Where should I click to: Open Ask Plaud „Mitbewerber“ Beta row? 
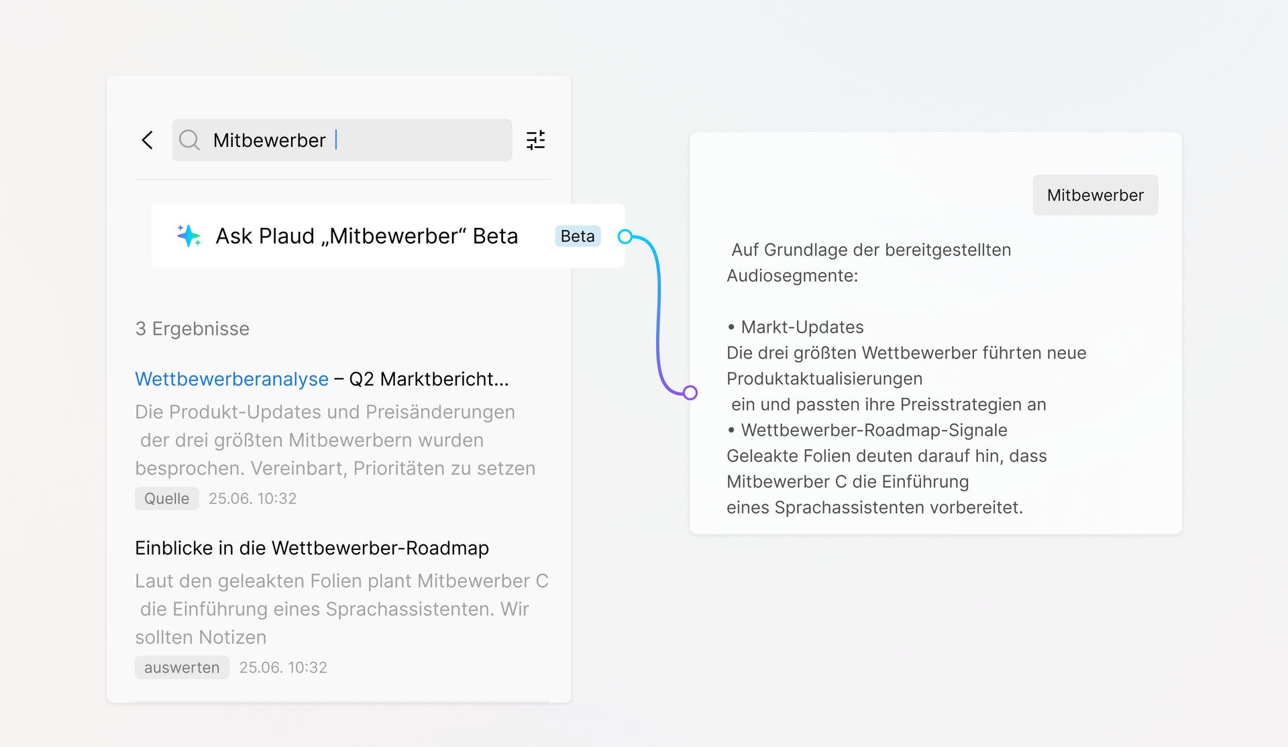pyautogui.click(x=366, y=236)
